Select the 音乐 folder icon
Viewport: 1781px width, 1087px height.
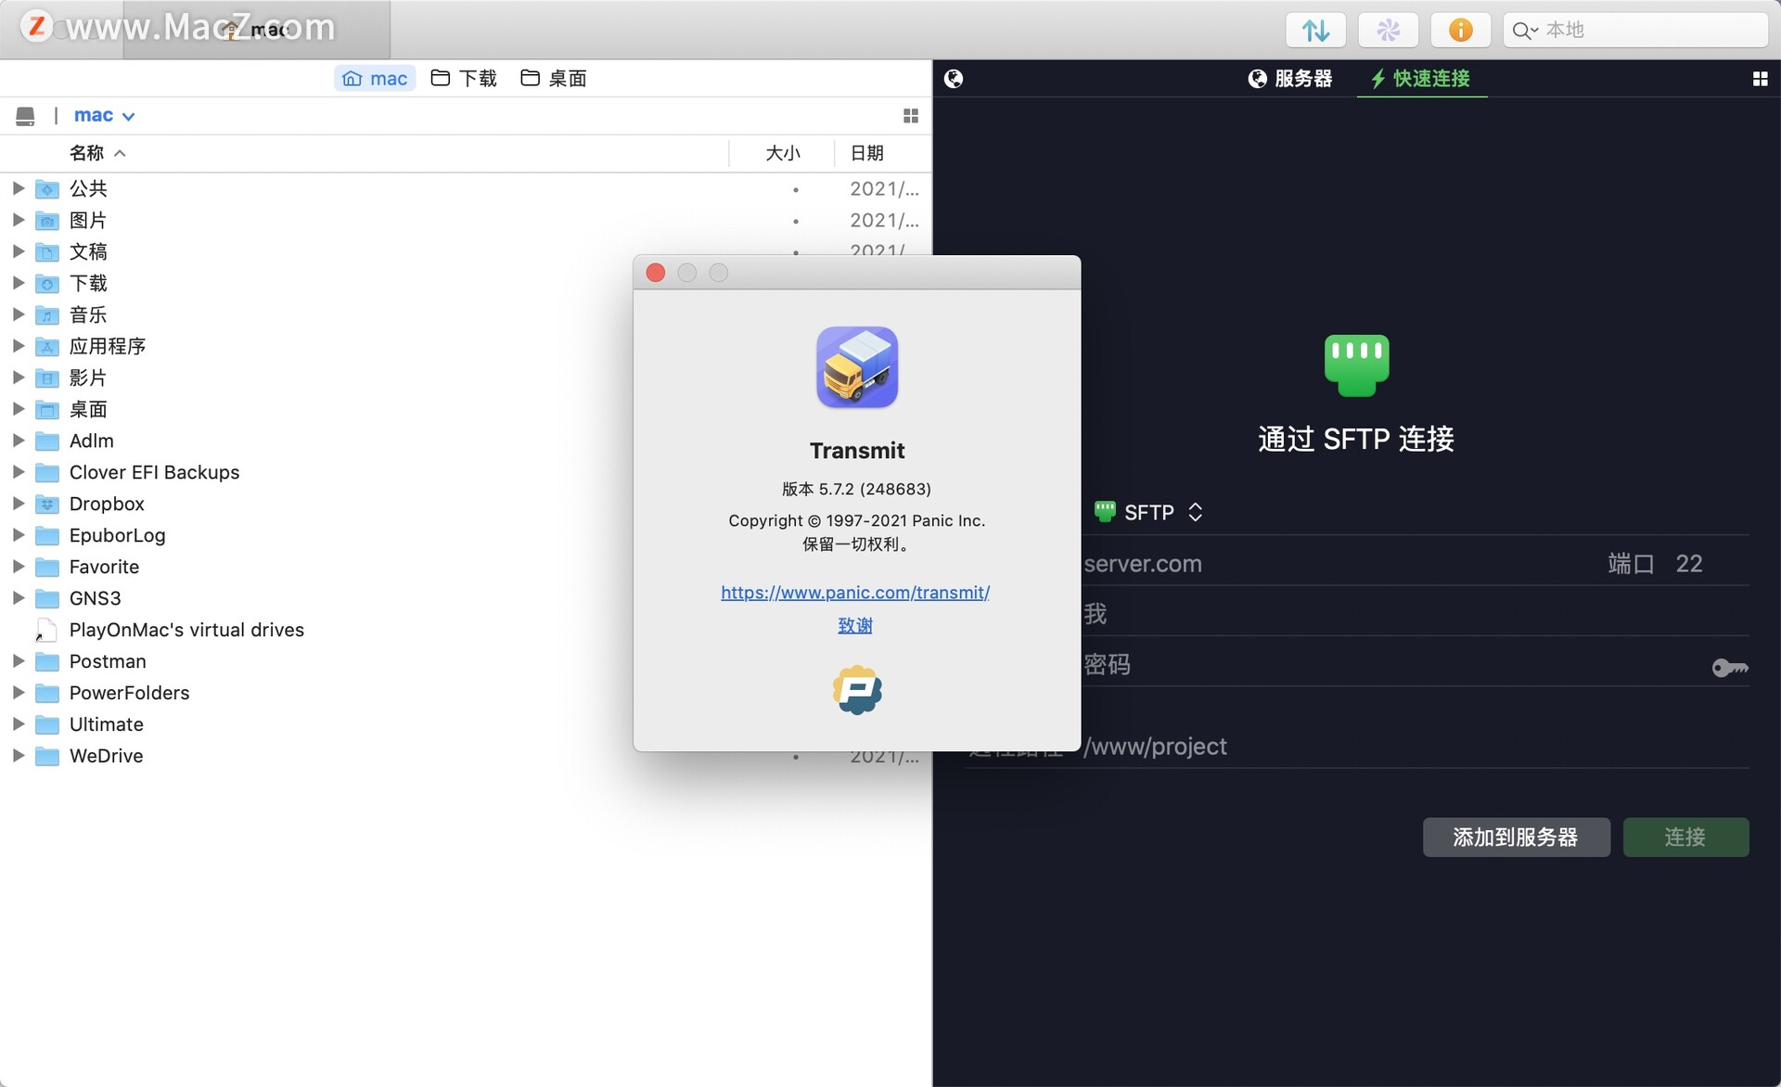(x=47, y=315)
